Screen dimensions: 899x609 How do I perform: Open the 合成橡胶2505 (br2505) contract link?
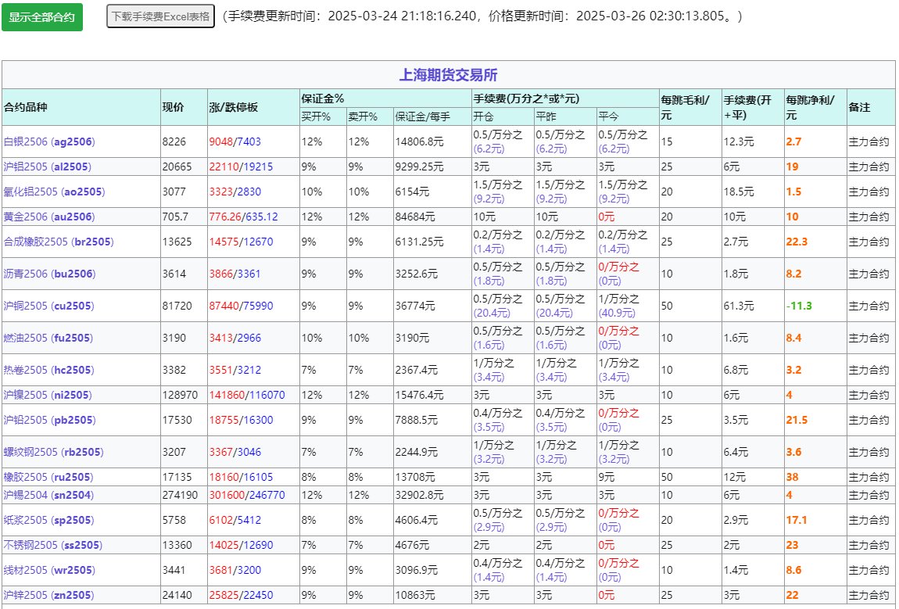click(x=59, y=242)
